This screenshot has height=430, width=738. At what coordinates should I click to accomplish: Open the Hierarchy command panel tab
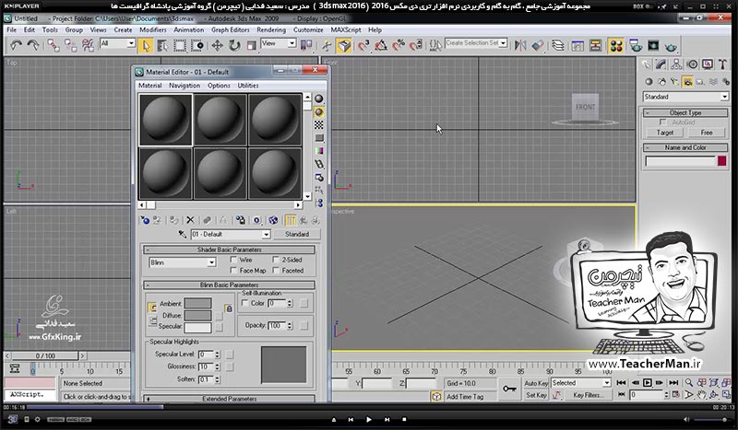(677, 64)
